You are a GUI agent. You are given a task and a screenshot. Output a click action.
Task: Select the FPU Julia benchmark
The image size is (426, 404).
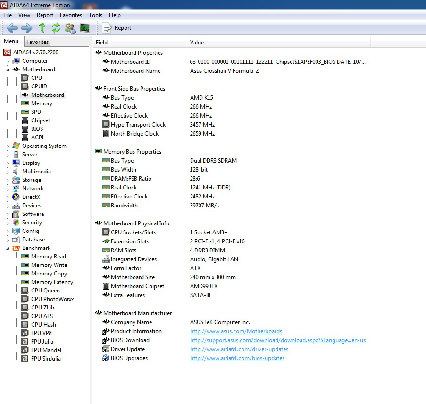(x=42, y=342)
